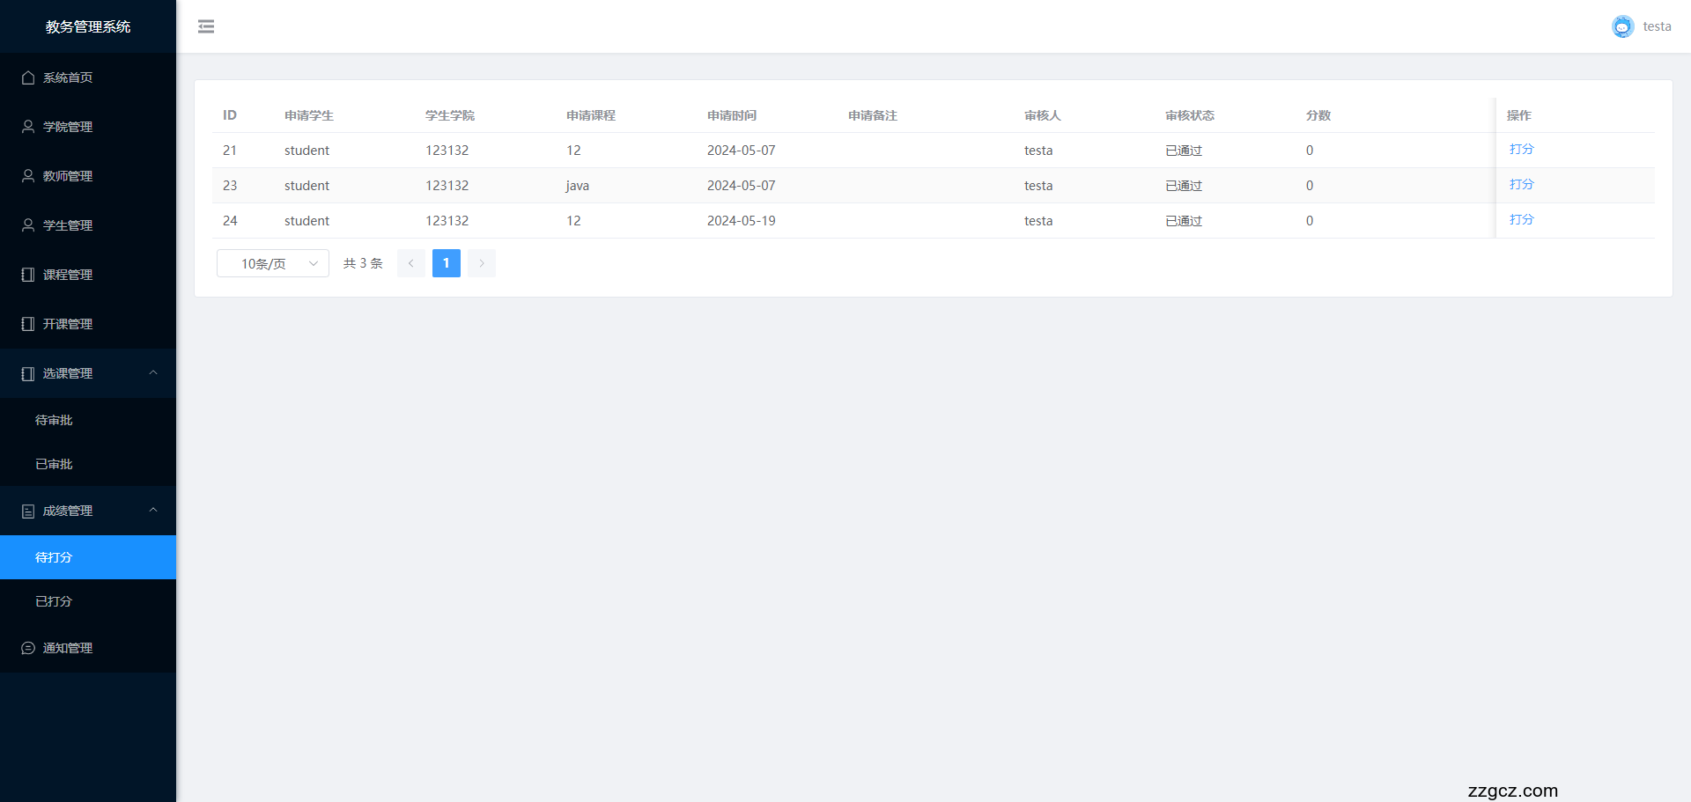
Task: Open the 10条/页 page size dropdown
Action: (272, 263)
